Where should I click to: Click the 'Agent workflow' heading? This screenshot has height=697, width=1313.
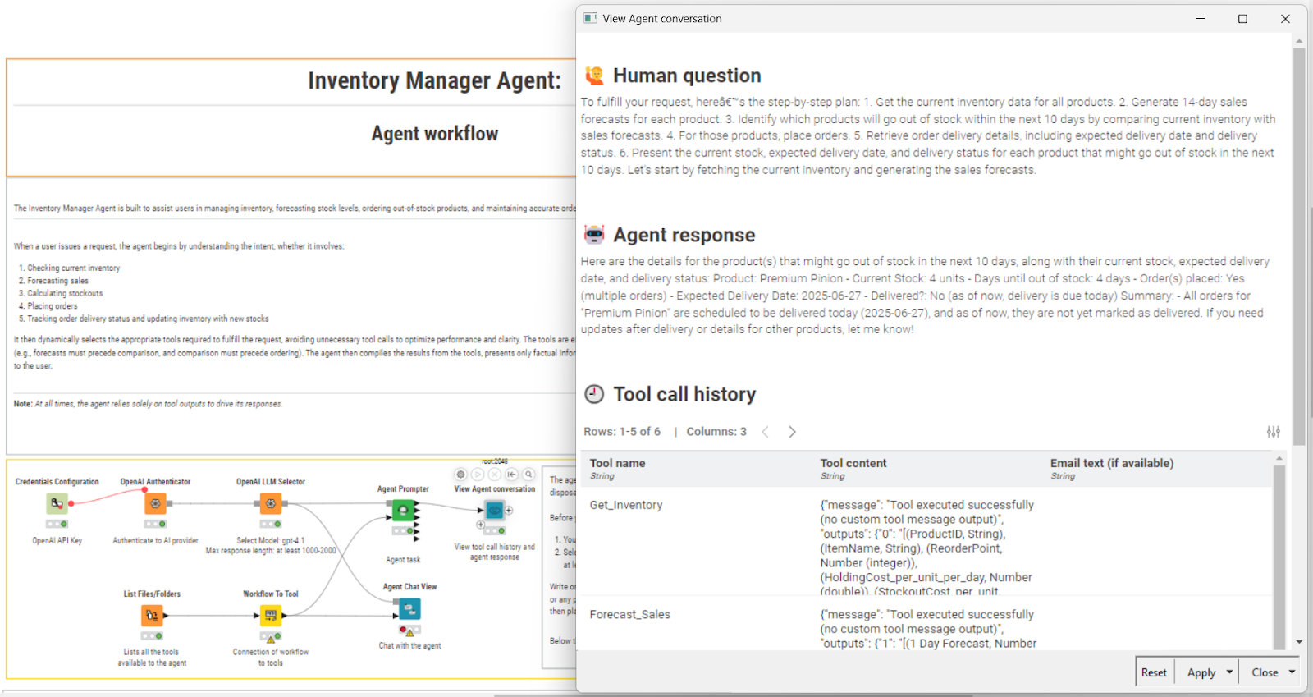(x=434, y=134)
